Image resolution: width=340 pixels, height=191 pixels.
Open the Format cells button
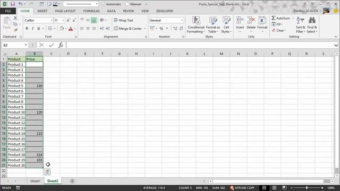[262, 25]
